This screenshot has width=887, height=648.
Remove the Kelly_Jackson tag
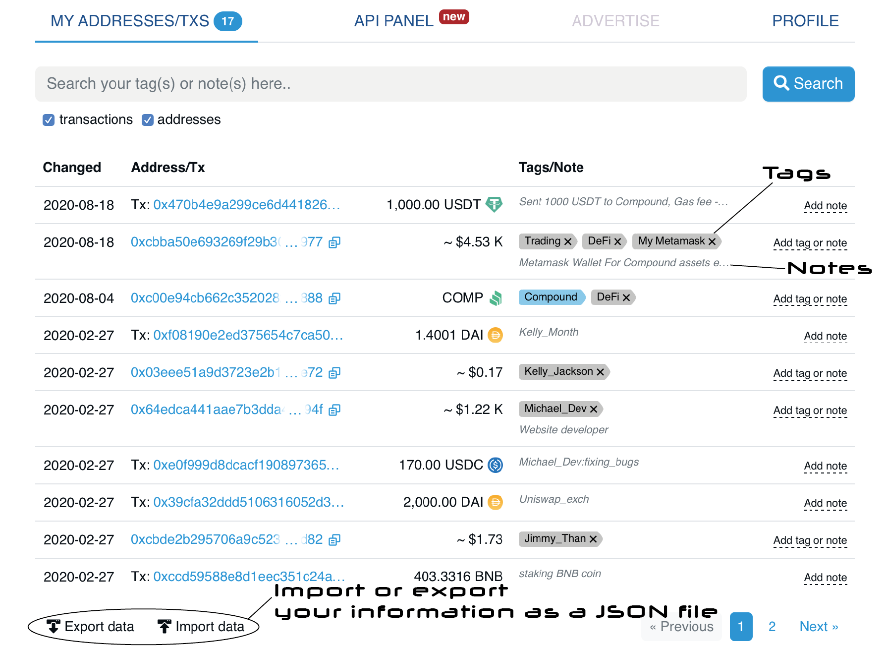click(x=600, y=372)
